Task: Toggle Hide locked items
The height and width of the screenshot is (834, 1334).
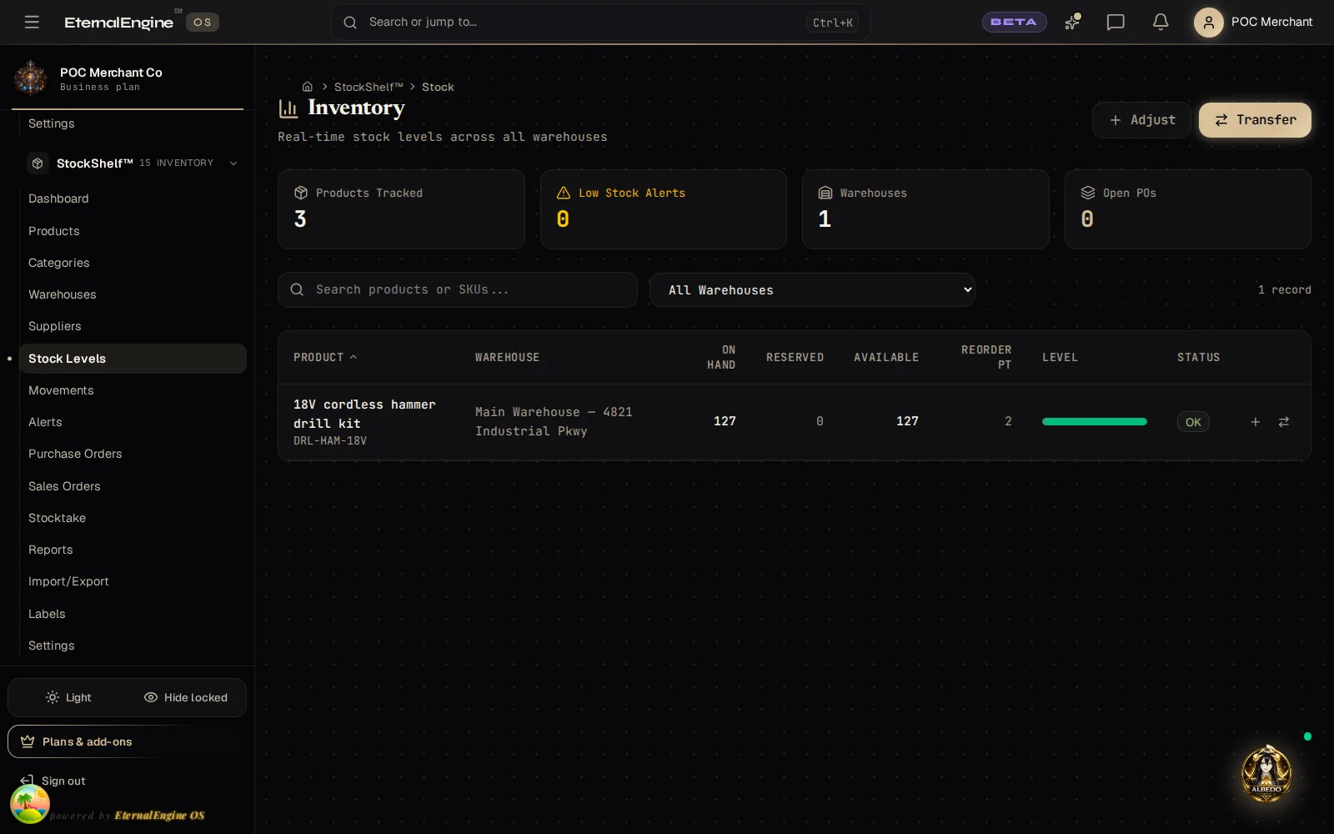Action: point(185,697)
